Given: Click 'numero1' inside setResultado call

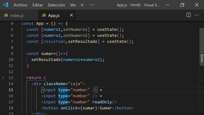Looking at the screenshot, I should (x=71, y=60).
